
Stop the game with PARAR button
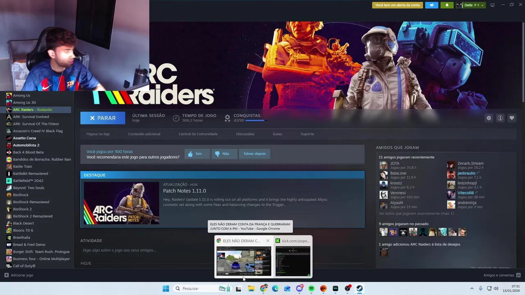103,118
